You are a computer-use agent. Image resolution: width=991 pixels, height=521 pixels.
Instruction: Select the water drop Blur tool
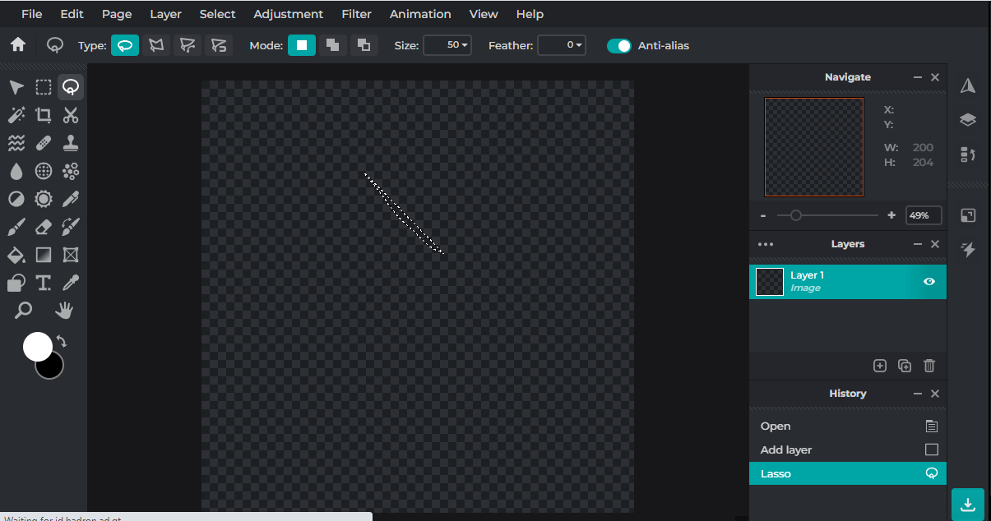(16, 172)
